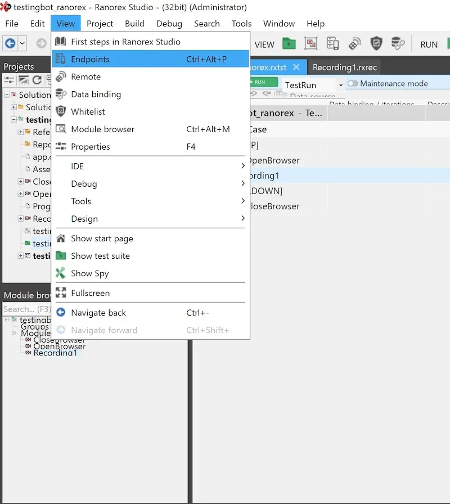Viewport: 450px width, 504px height.
Task: Expand the Recording module node in Projects
Action: tap(21, 219)
